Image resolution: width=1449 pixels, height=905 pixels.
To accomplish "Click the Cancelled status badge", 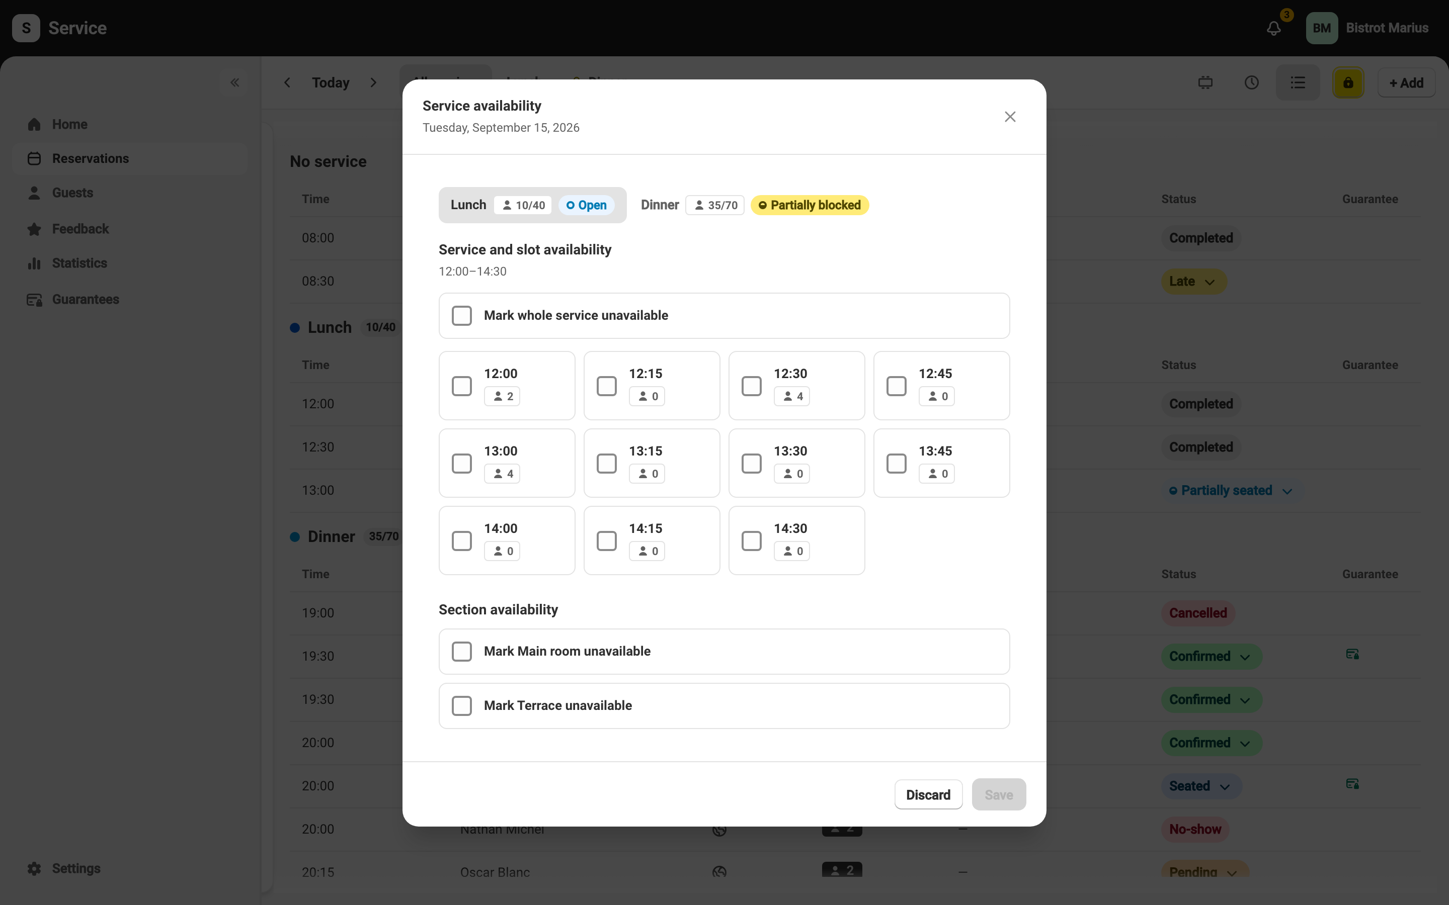I will (x=1198, y=613).
